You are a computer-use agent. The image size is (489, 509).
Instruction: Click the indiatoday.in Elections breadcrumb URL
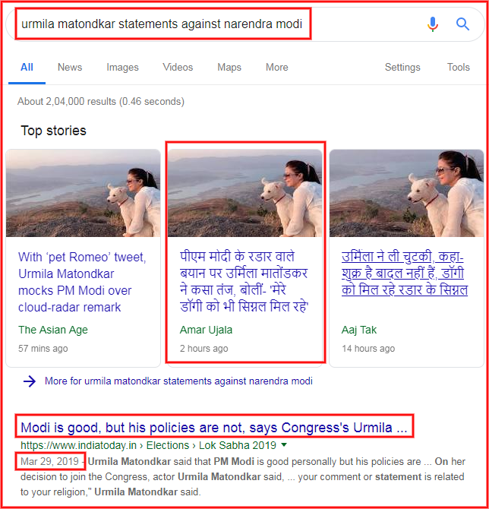(148, 445)
